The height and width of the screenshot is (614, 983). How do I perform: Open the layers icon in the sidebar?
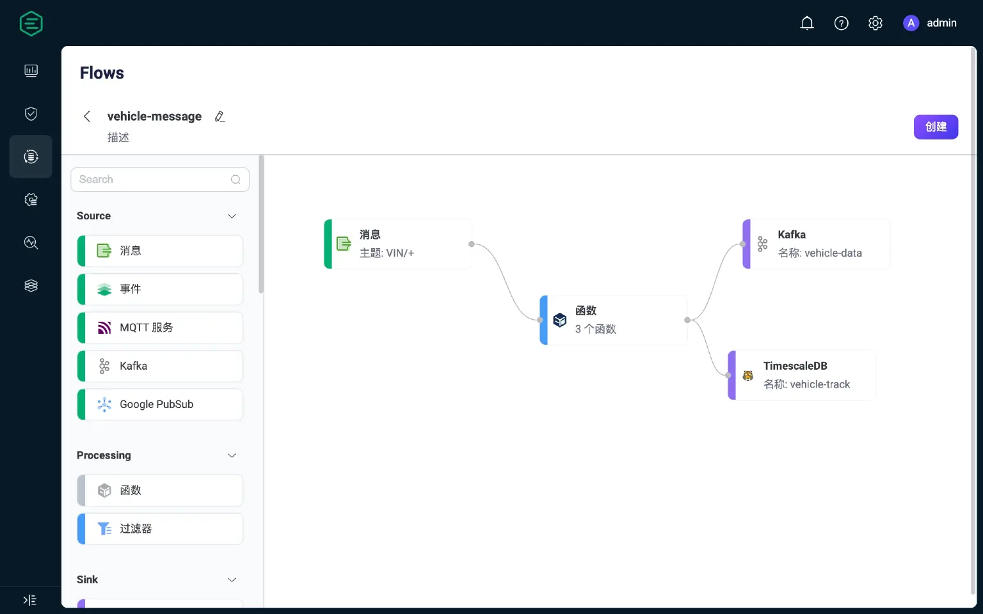coord(31,285)
